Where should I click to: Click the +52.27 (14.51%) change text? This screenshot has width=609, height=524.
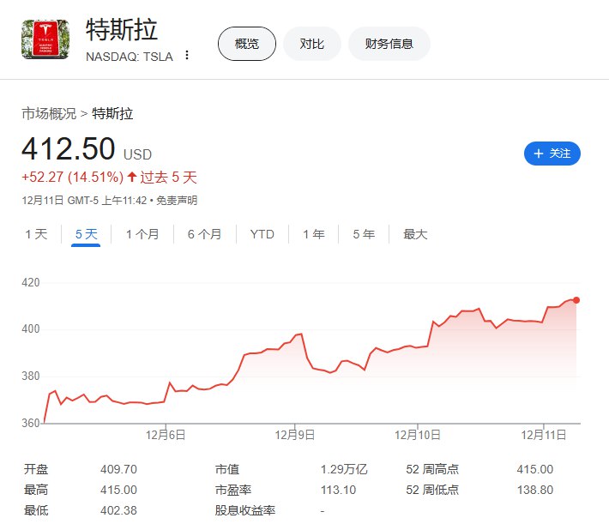pos(73,178)
